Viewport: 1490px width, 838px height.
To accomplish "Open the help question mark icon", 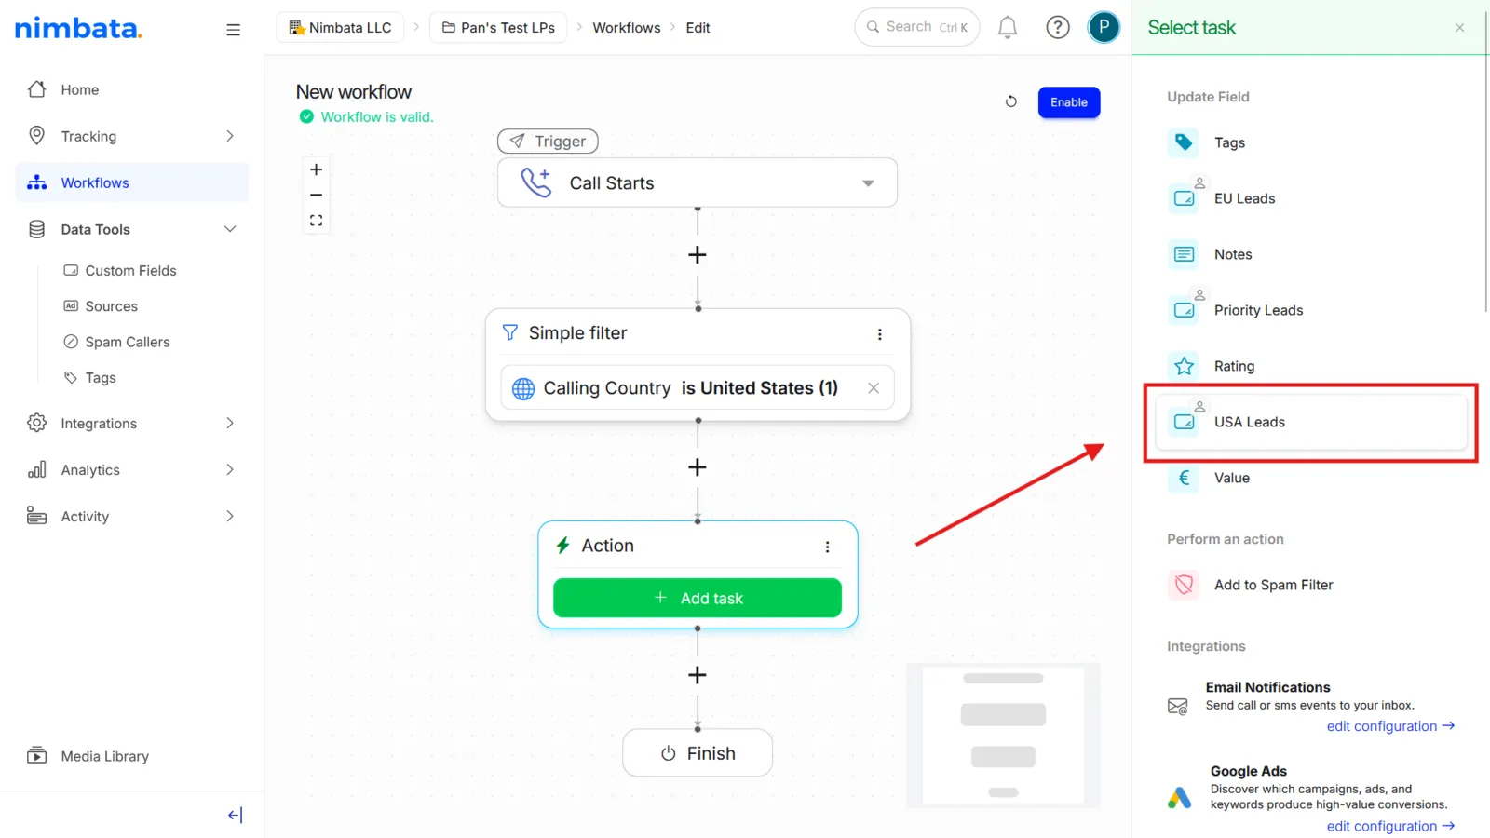I will click(1058, 28).
